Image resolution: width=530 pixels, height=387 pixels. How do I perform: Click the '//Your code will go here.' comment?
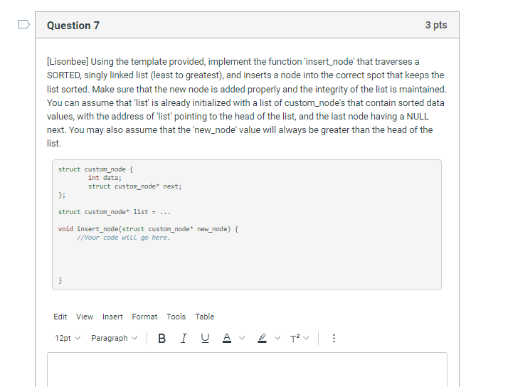pyautogui.click(x=123, y=238)
